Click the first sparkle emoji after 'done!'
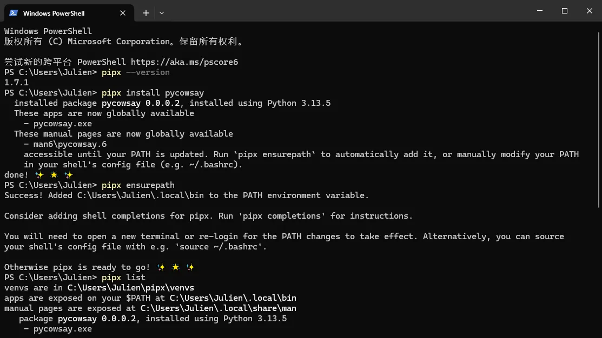Screen dimensions: 602x338 click(x=39, y=175)
